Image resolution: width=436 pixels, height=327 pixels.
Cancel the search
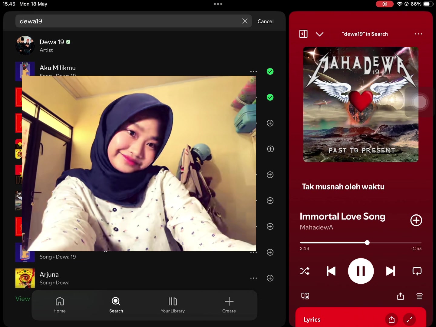coord(266,21)
